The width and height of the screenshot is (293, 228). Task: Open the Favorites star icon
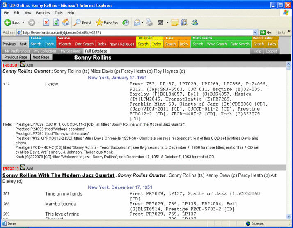point(99,23)
